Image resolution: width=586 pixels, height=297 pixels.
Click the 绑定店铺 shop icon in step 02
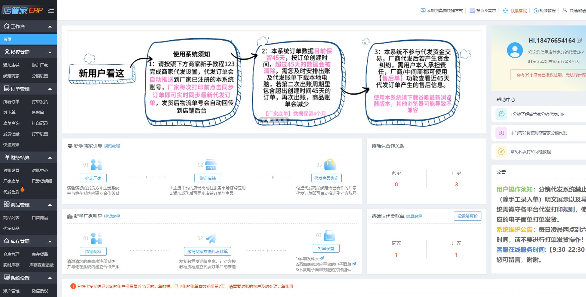pyautogui.click(x=211, y=165)
